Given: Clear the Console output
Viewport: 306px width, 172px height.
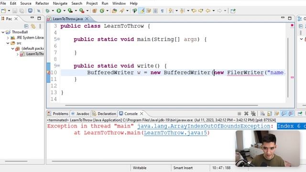Looking at the screenshot, I should (x=262, y=114).
